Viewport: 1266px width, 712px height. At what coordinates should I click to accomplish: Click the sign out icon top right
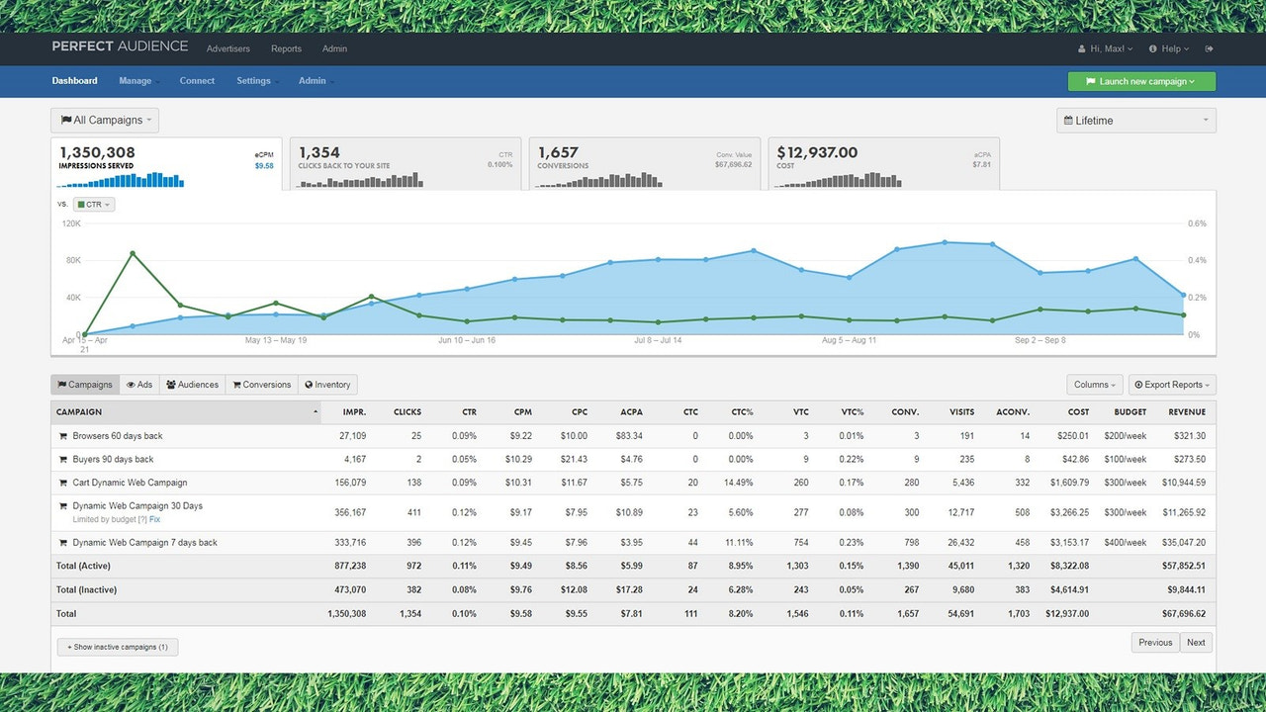(1209, 48)
